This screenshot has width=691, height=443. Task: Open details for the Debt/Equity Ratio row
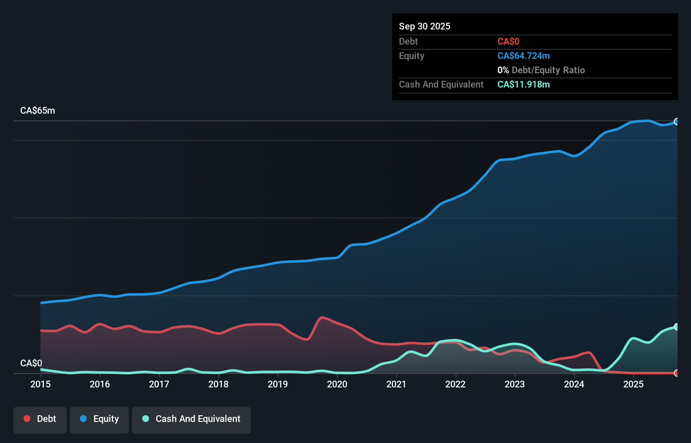(541, 70)
